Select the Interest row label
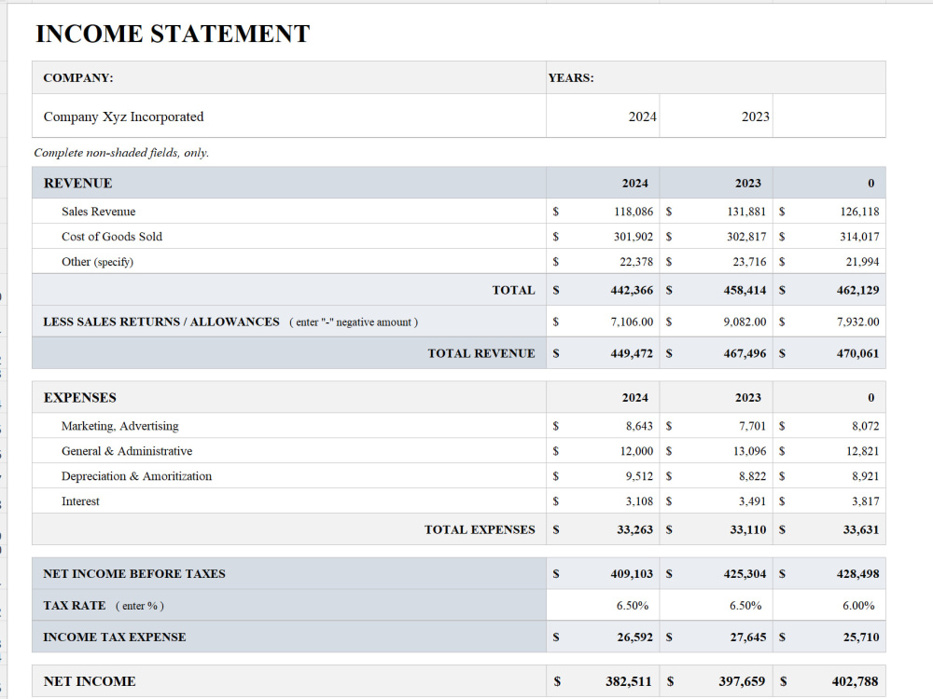Screen dimensions: 933x699 point(80,501)
